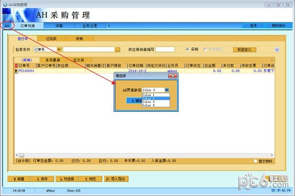Image resolution: width=295 pixels, height=196 pixels.
Task: Click the 订单状态 column header
Action: coord(194,65)
